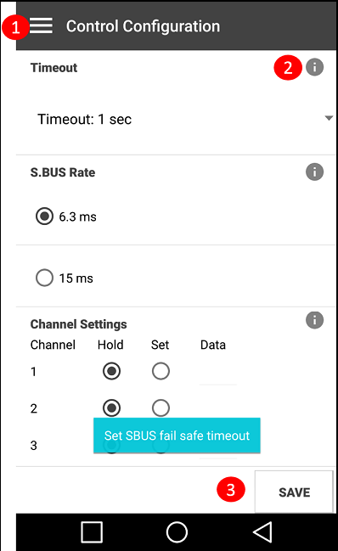Image resolution: width=338 pixels, height=551 pixels.
Task: Tap the Android back triangle icon
Action: point(262,532)
